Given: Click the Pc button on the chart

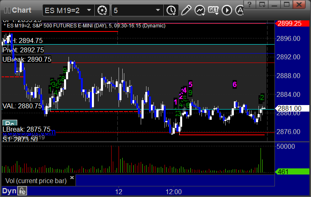Looking at the screenshot, I should pyautogui.click(x=10, y=123).
